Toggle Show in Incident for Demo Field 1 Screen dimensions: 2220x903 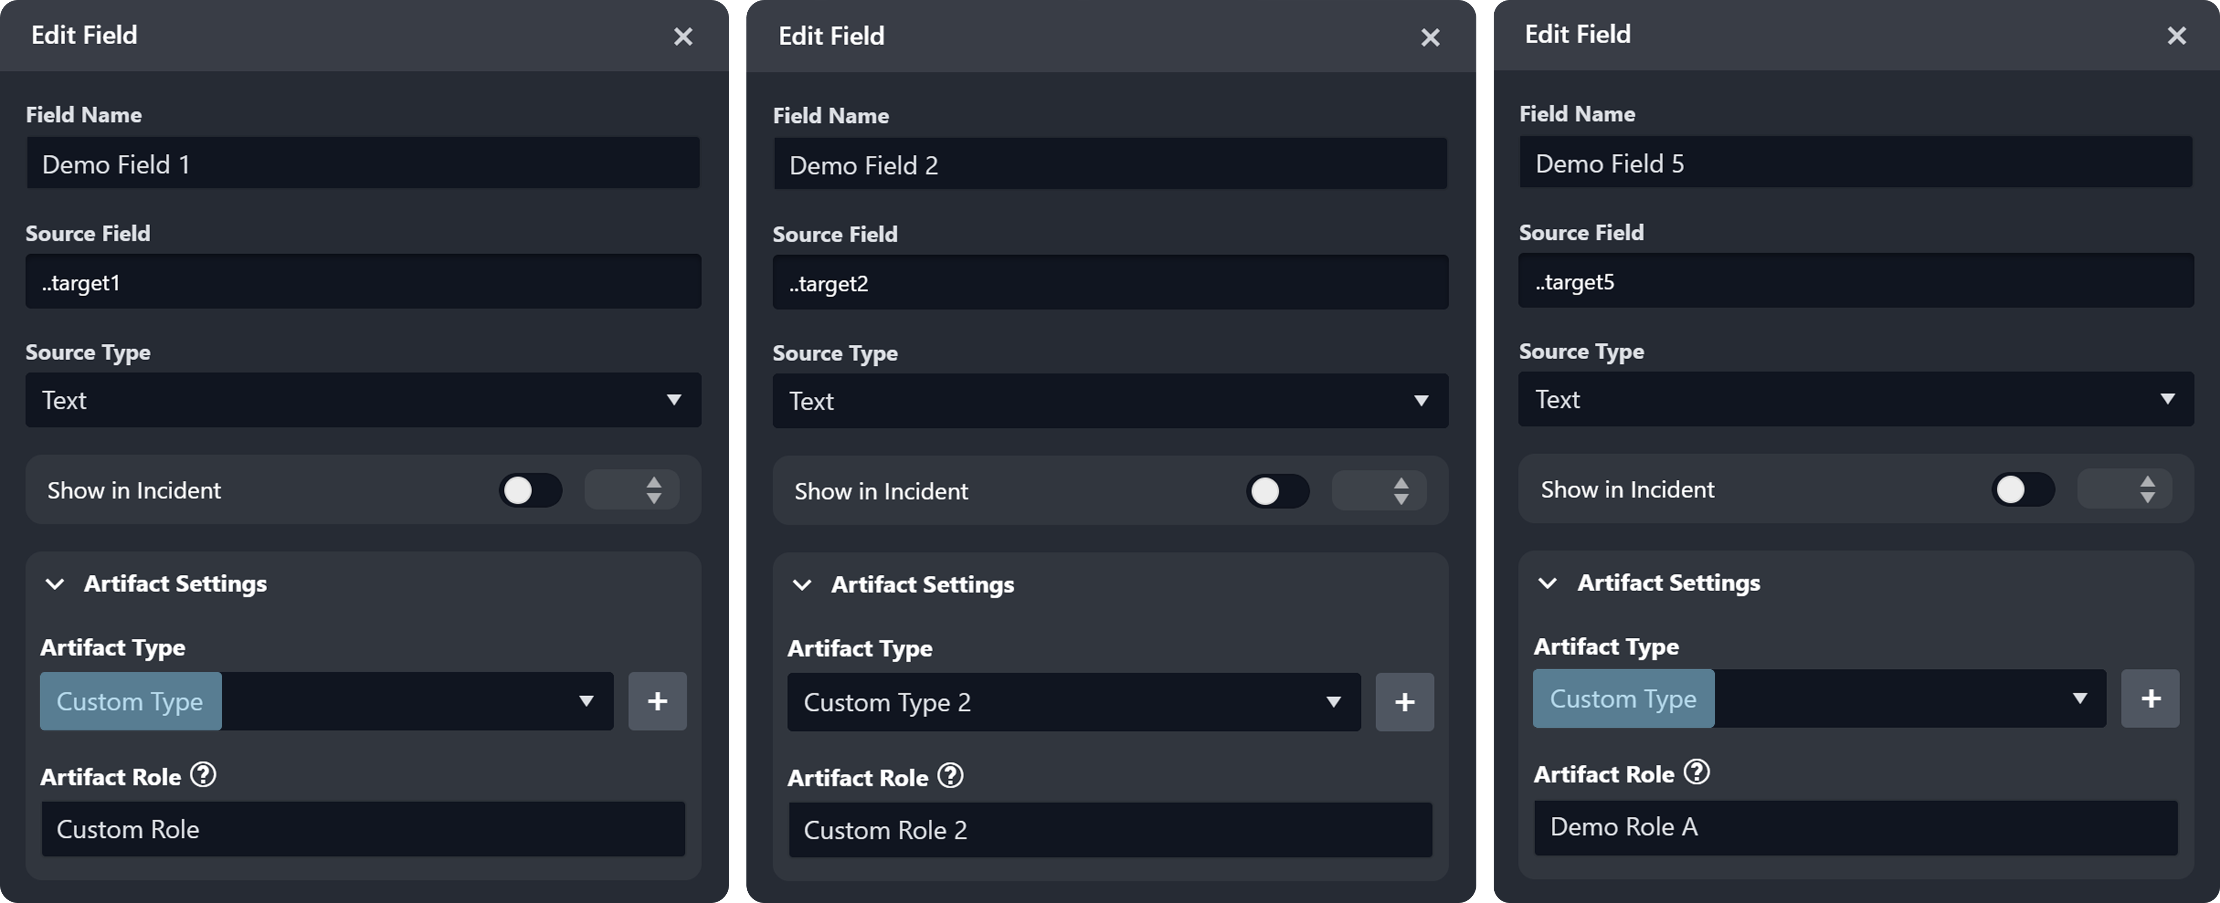pos(530,490)
